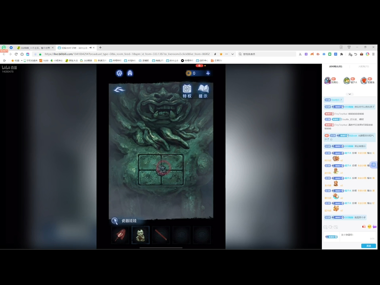Click the magnifier icon beside 瓷器娃娃
The width and height of the screenshot is (380, 285).
coord(115,221)
